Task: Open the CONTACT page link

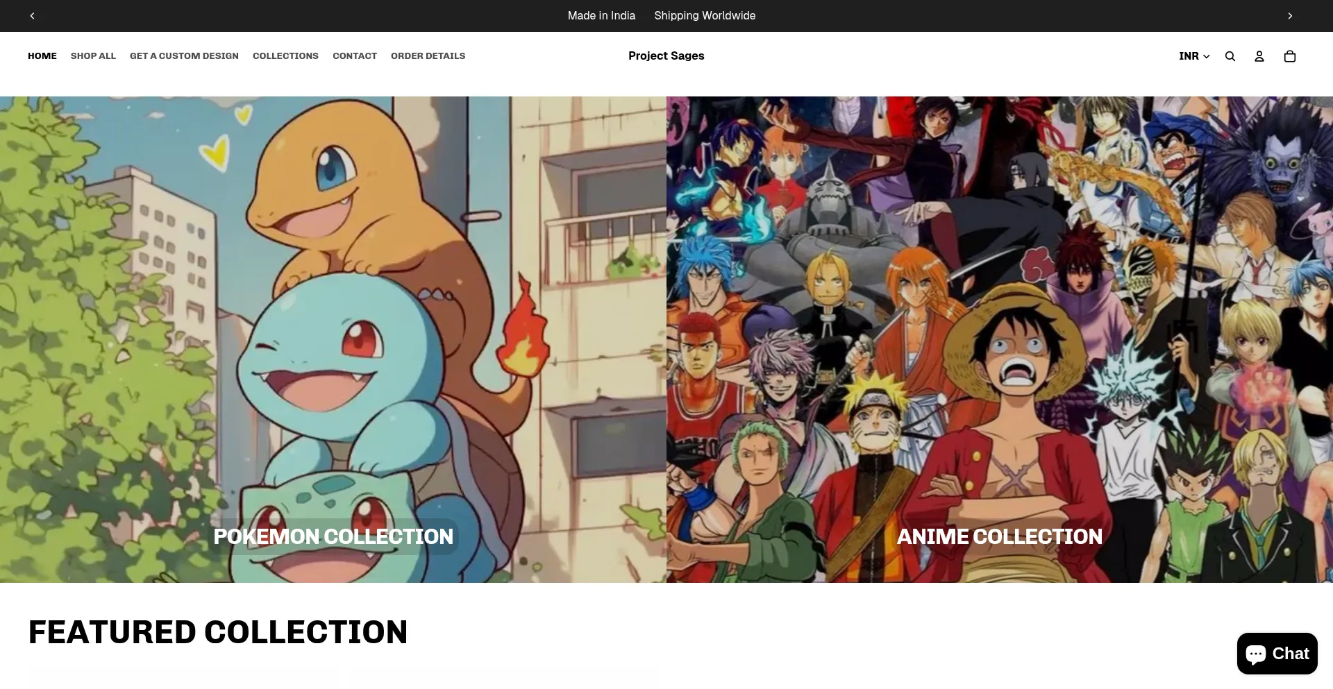Action: [354, 56]
